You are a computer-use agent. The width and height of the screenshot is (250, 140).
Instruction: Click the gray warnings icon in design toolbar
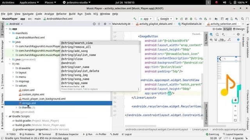(x=238, y=34)
